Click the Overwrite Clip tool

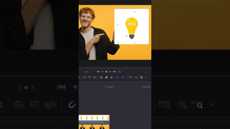click(x=89, y=77)
